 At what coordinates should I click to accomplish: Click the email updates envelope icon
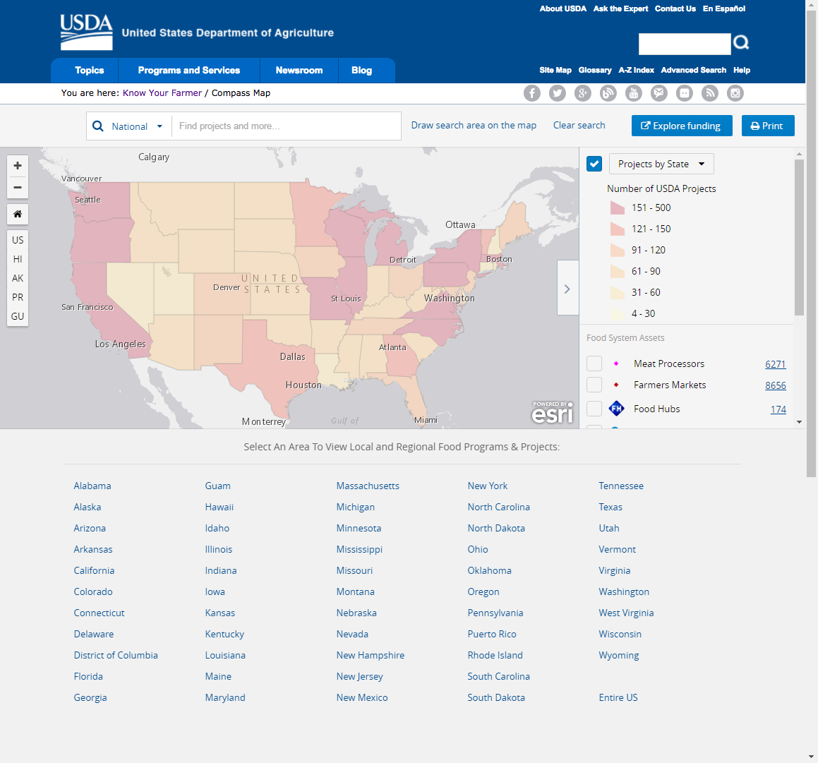[x=659, y=93]
